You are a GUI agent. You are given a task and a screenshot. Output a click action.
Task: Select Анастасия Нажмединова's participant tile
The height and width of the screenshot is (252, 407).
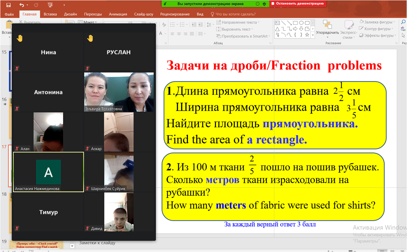click(48, 172)
